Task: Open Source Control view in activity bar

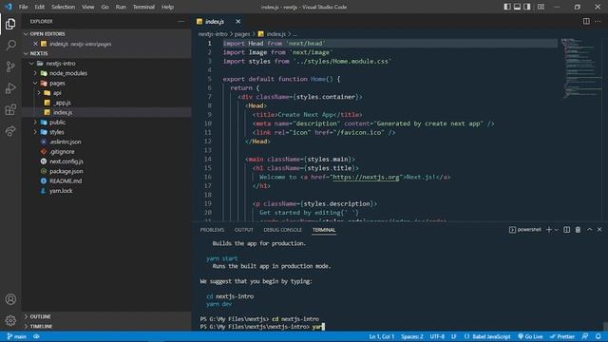Action: point(10,66)
